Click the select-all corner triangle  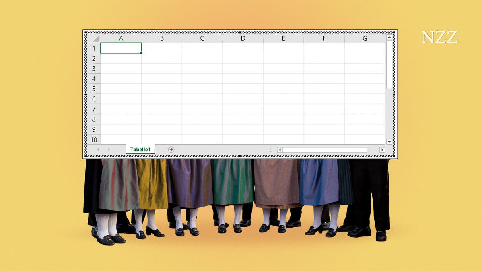pyautogui.click(x=95, y=39)
